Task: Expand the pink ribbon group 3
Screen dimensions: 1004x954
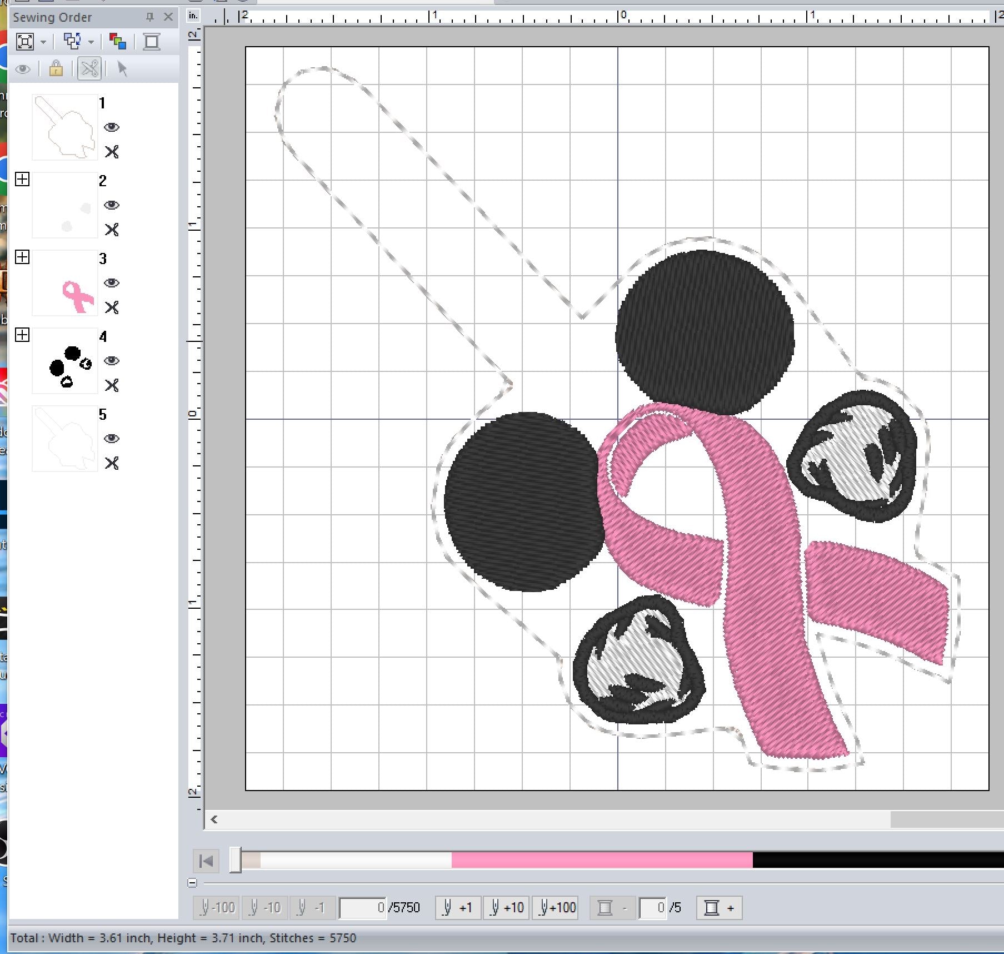Action: (x=22, y=257)
